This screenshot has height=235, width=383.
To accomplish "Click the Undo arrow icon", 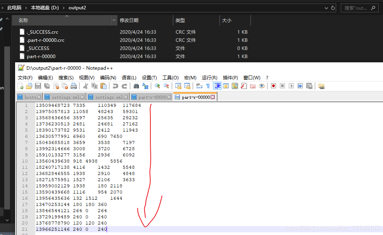I will [x=115, y=86].
